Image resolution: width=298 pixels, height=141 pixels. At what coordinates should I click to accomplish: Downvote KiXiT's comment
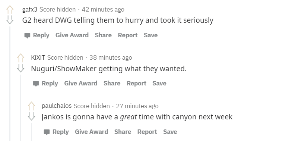pyautogui.click(x=20, y=68)
